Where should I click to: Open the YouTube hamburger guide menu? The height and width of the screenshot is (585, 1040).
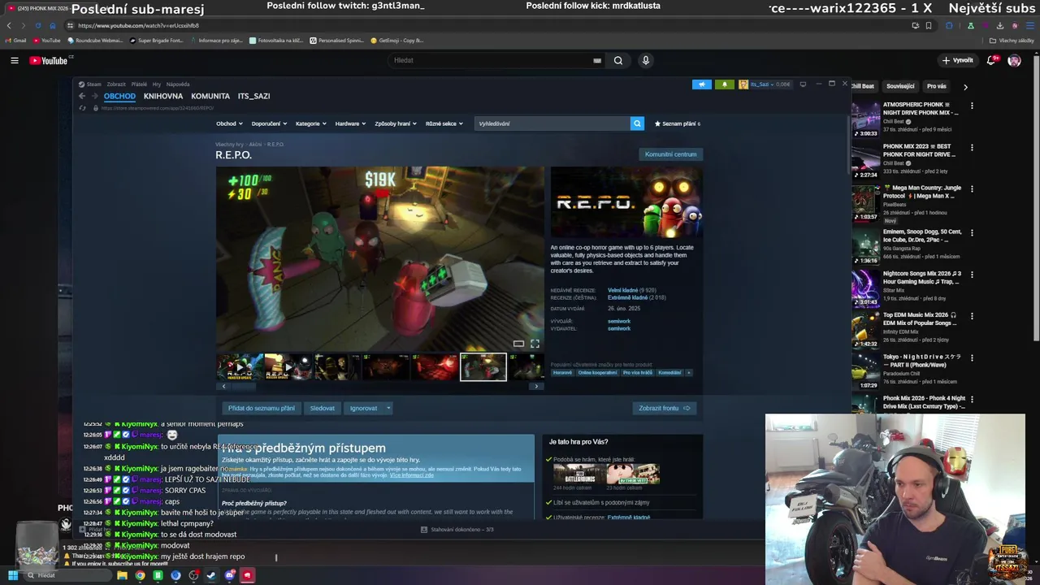click(14, 60)
